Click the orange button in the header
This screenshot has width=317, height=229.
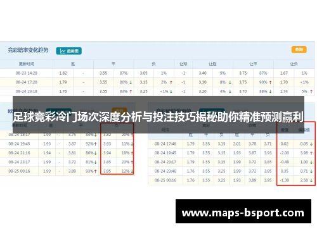click(x=299, y=49)
